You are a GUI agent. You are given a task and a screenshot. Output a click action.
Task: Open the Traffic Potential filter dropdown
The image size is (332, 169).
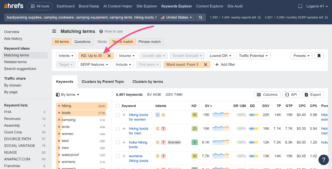click(x=253, y=56)
